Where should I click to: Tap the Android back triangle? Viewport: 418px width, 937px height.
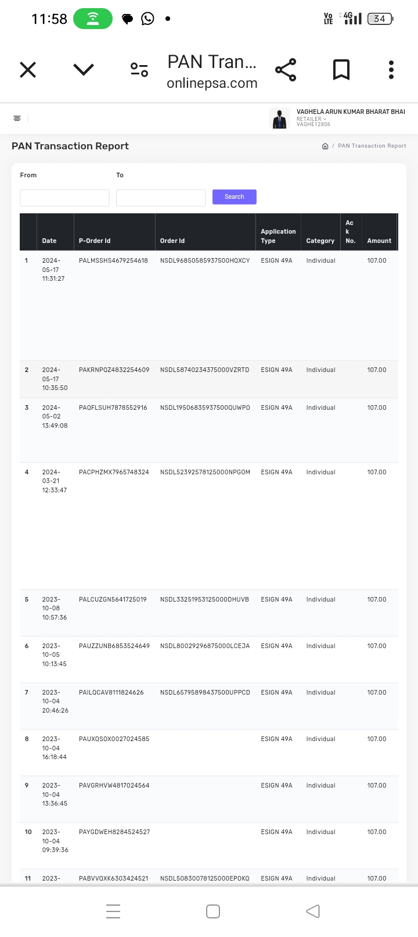pyautogui.click(x=313, y=911)
